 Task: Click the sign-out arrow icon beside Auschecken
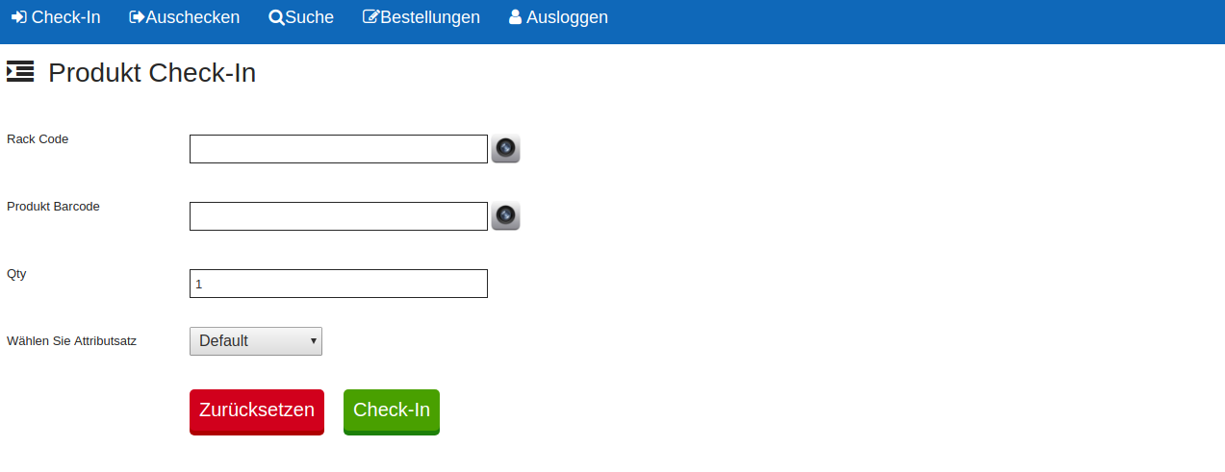click(137, 17)
